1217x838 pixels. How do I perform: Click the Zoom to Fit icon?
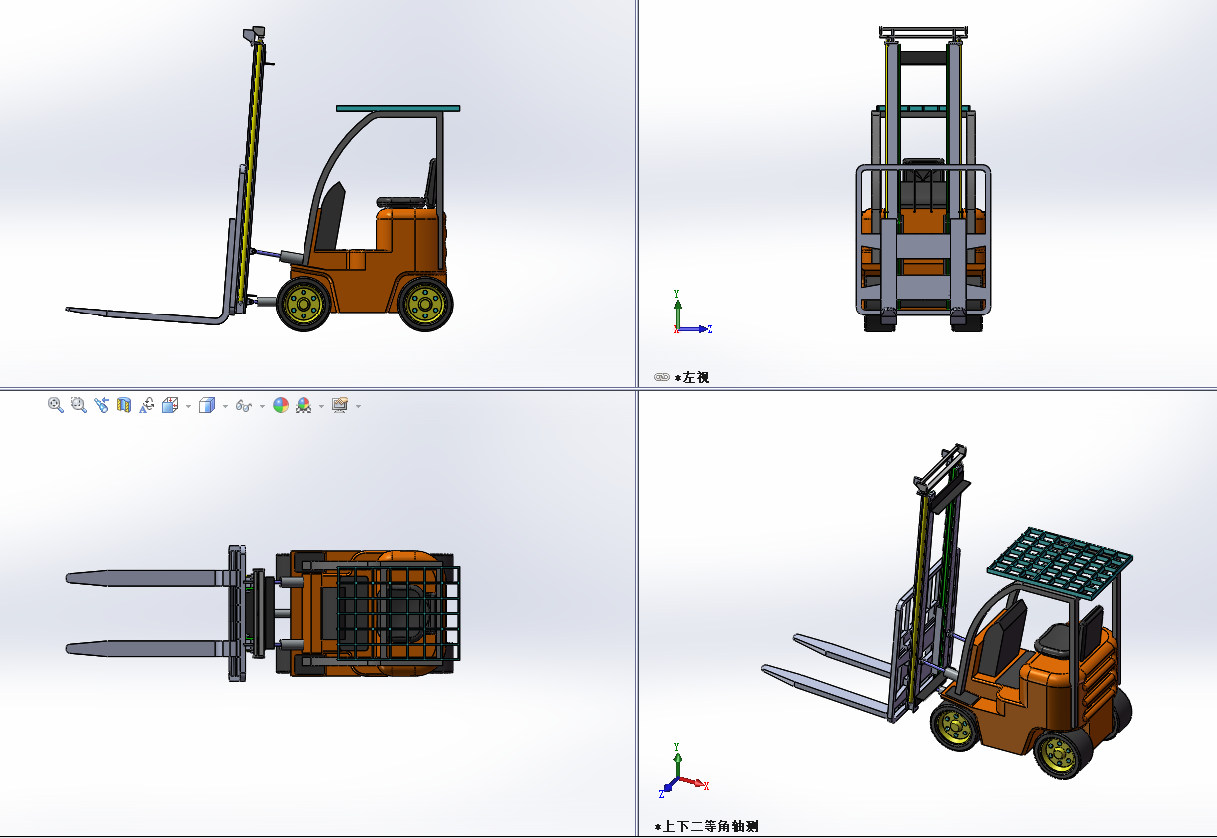pyautogui.click(x=56, y=405)
